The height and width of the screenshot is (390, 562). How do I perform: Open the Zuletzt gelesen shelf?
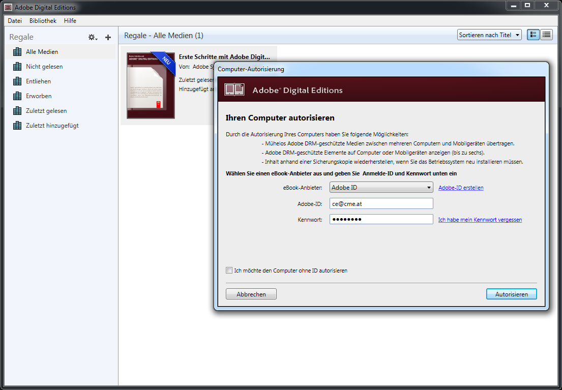(x=46, y=111)
